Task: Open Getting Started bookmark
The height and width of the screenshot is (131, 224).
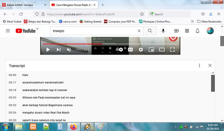Action: [x=90, y=22]
